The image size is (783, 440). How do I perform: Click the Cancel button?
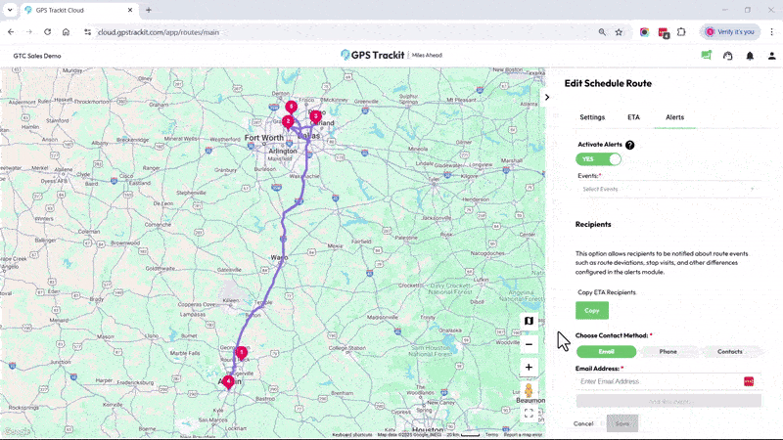(583, 423)
